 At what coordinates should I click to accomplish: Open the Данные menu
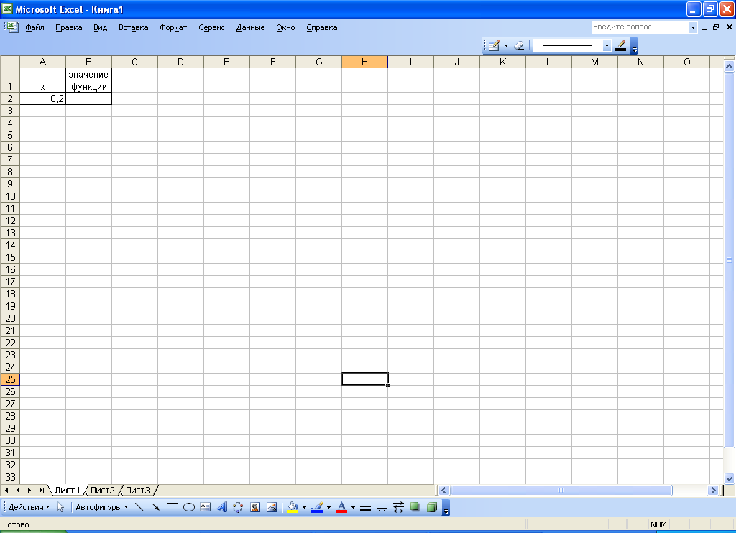pos(250,27)
